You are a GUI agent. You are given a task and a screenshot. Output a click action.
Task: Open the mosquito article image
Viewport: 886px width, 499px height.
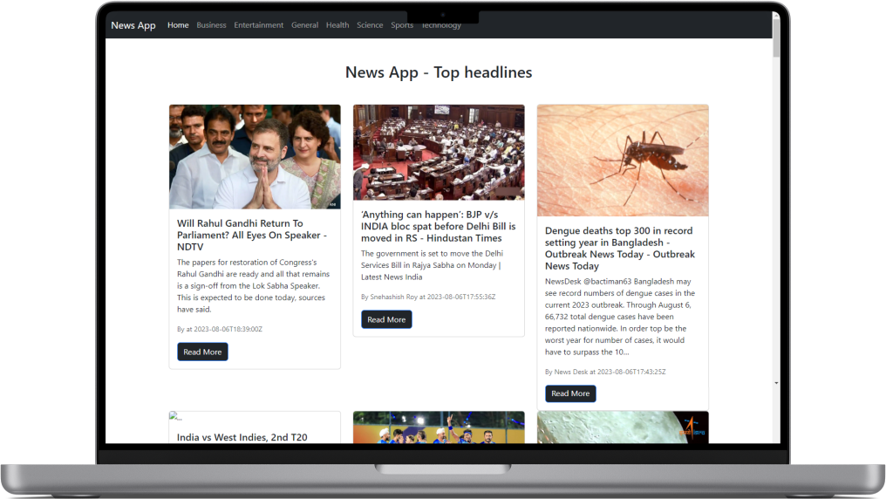click(623, 161)
